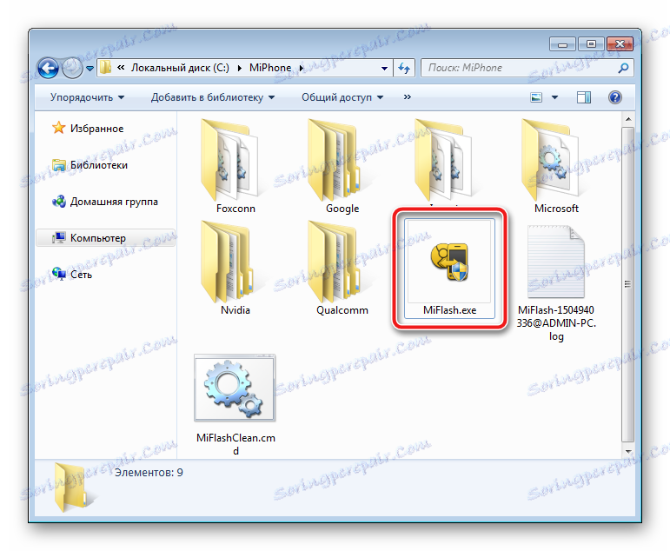The width and height of the screenshot is (670, 551).
Task: Click the MiFlashClean.cmd file name label
Action: pyautogui.click(x=235, y=444)
